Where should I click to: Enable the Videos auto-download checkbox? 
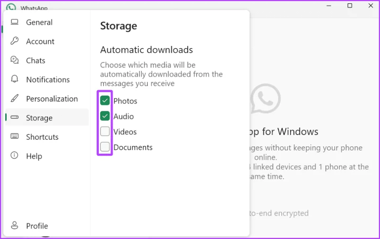[105, 131]
